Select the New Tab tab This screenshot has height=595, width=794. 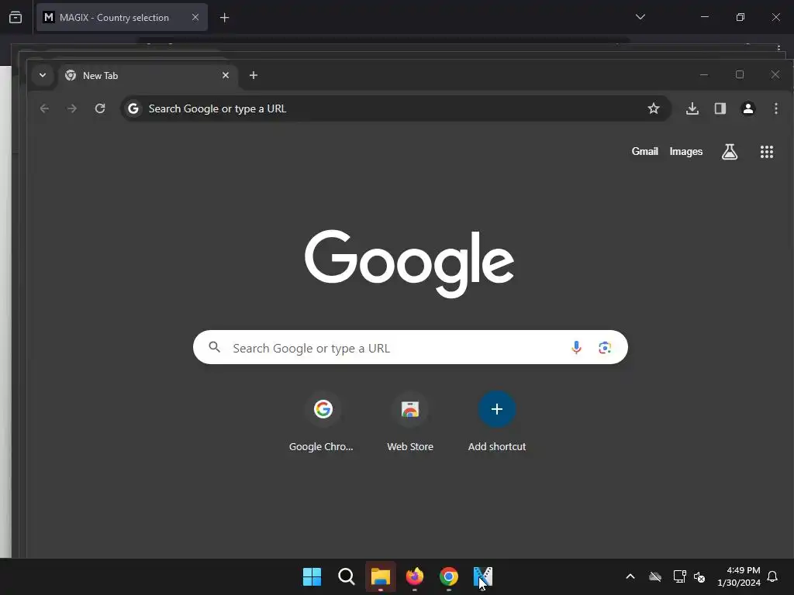pyautogui.click(x=147, y=75)
